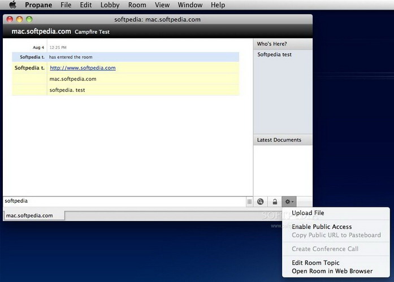This screenshot has height=282, width=394.
Task: Open the Help menu
Action: pyautogui.click(x=218, y=5)
